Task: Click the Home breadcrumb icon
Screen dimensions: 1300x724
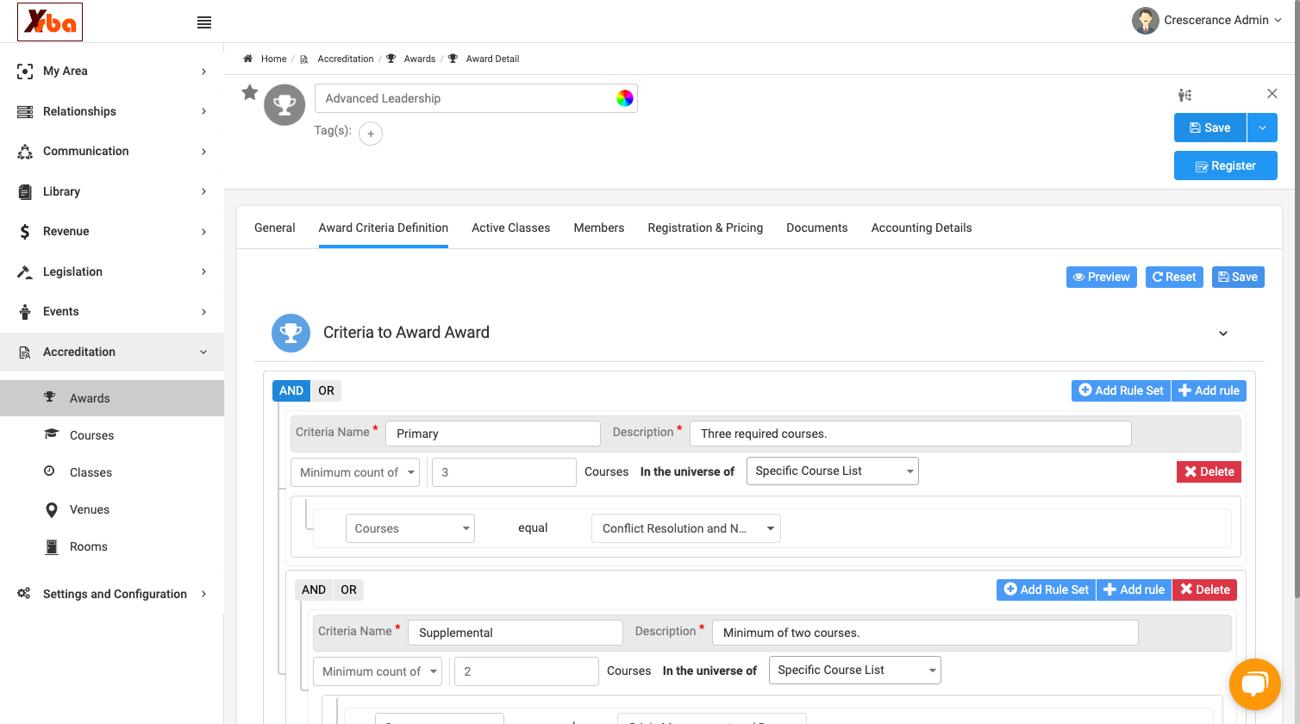Action: [x=248, y=59]
